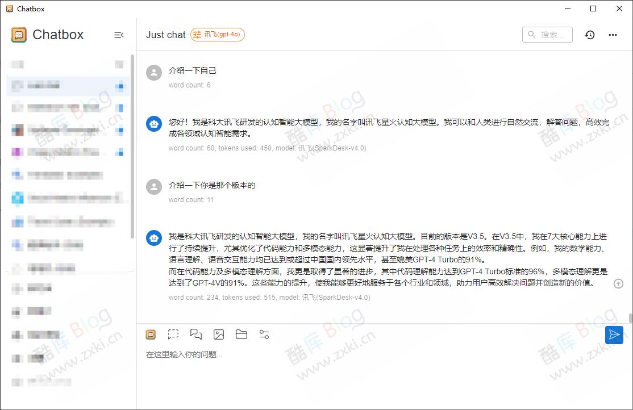The width and height of the screenshot is (633, 410).
Task: Collapse the conversation sidebar
Action: tap(119, 35)
